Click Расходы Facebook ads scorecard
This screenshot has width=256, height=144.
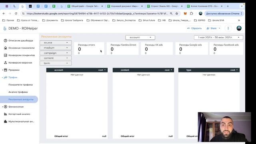point(226,48)
